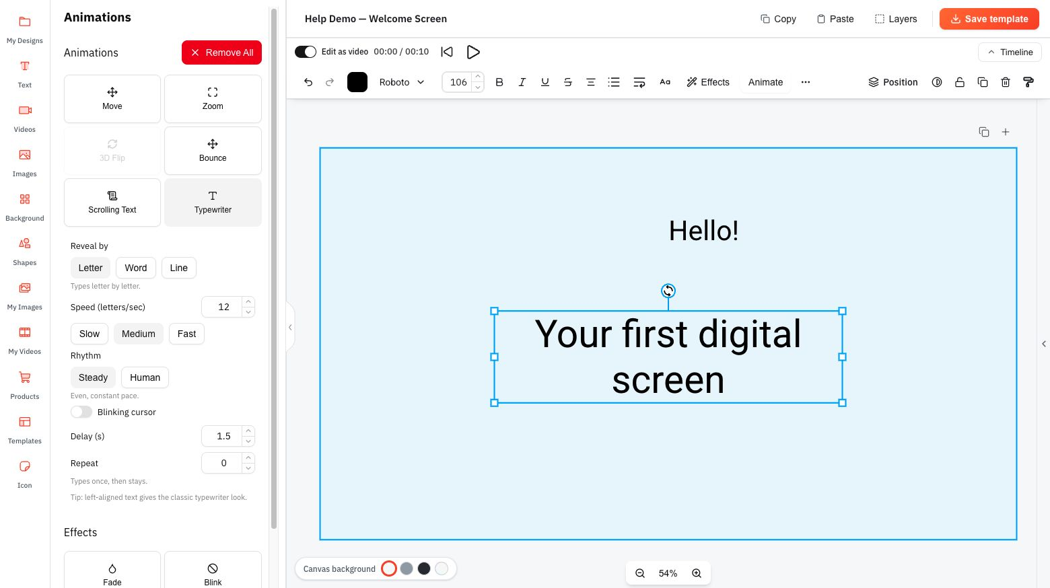The width and height of the screenshot is (1050, 588).
Task: Toggle bold formatting
Action: (x=499, y=82)
